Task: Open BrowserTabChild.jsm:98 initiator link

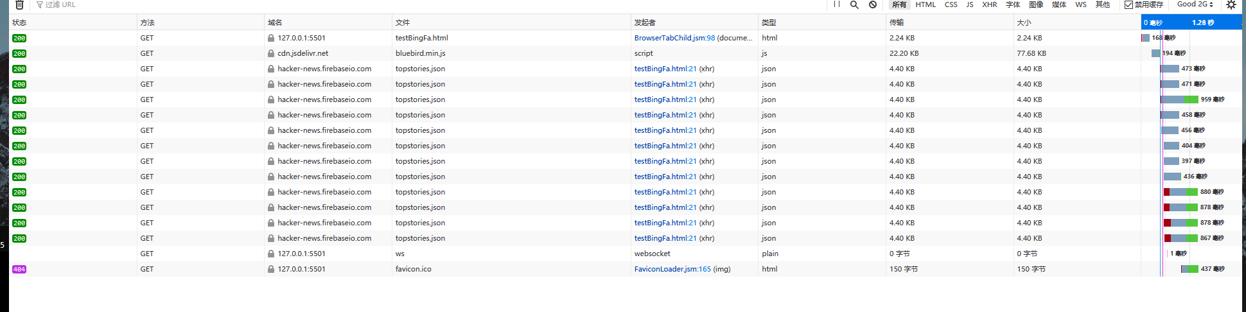Action: (x=674, y=38)
